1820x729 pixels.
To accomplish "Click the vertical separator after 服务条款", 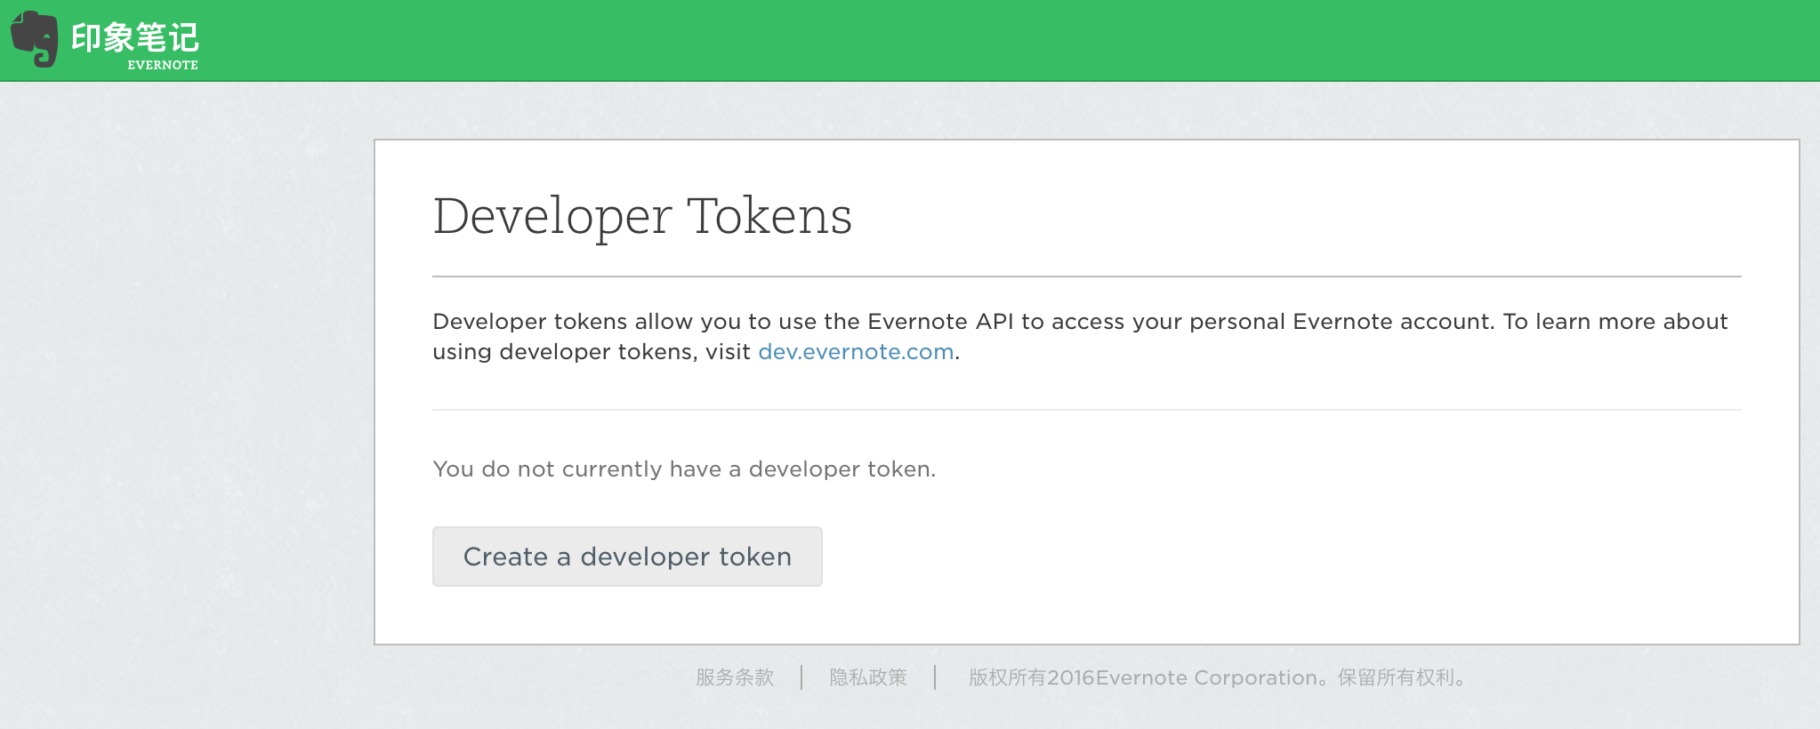I will 801,677.
